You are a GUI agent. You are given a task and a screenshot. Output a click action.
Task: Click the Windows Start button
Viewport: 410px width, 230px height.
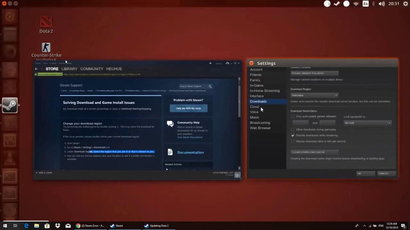5,226
